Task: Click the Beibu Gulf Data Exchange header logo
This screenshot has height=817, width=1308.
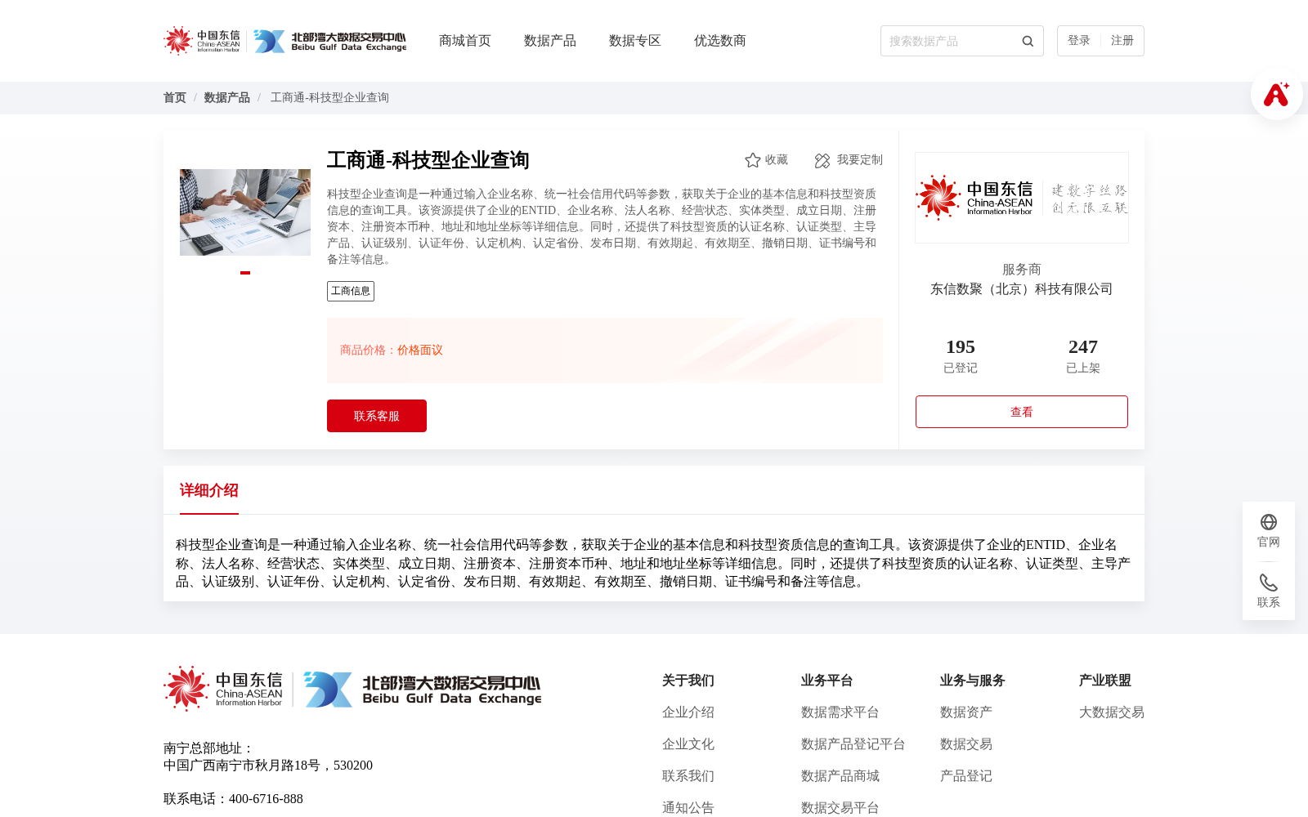Action: click(x=329, y=41)
